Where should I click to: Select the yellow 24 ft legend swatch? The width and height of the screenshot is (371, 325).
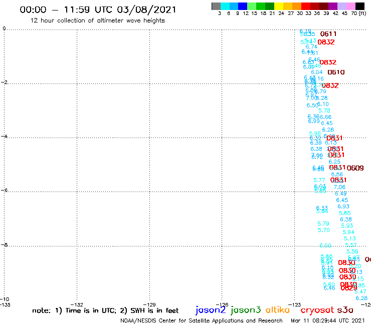pyautogui.click(x=279, y=6)
